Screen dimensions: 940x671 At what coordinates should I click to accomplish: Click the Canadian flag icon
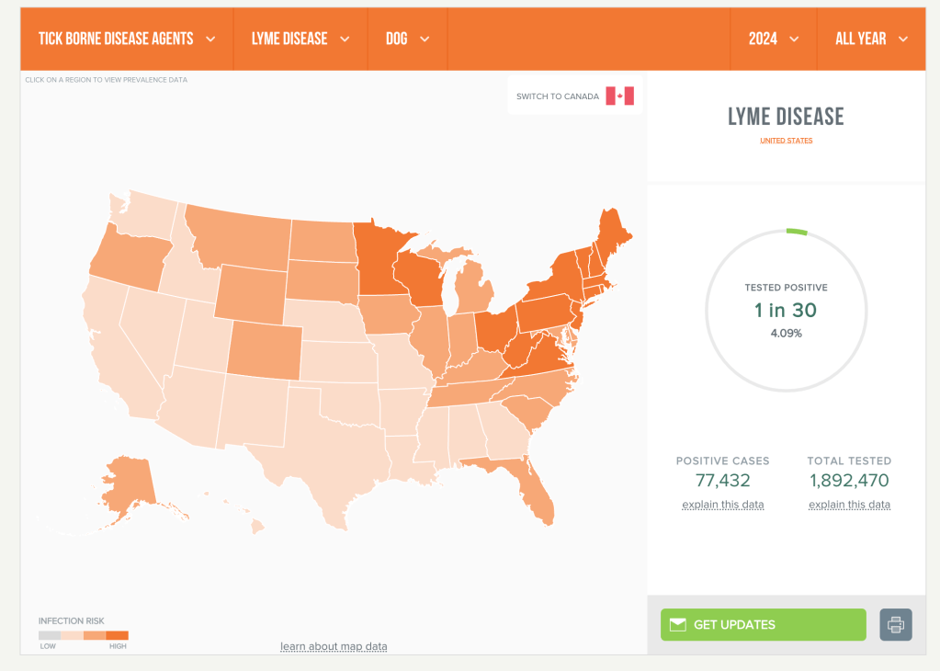pyautogui.click(x=621, y=96)
